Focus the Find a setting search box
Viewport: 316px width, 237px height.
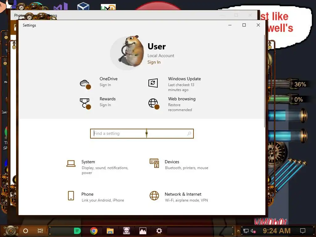click(142, 133)
